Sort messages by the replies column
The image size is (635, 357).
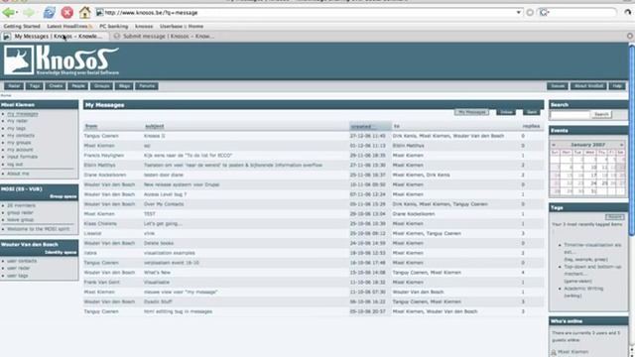(531, 126)
